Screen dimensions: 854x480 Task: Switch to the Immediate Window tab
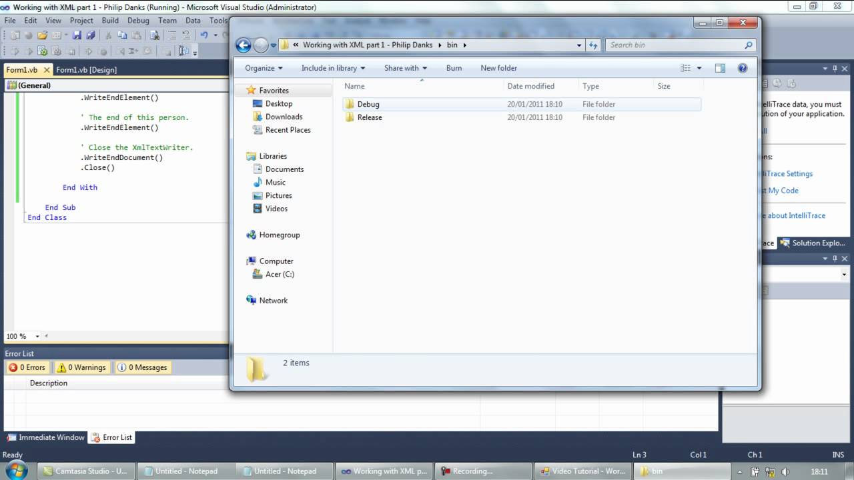coord(46,437)
